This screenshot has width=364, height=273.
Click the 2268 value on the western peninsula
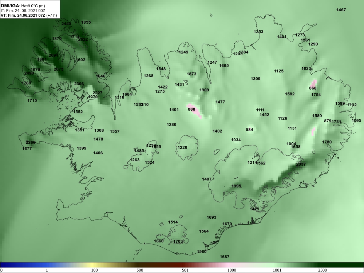31,143
